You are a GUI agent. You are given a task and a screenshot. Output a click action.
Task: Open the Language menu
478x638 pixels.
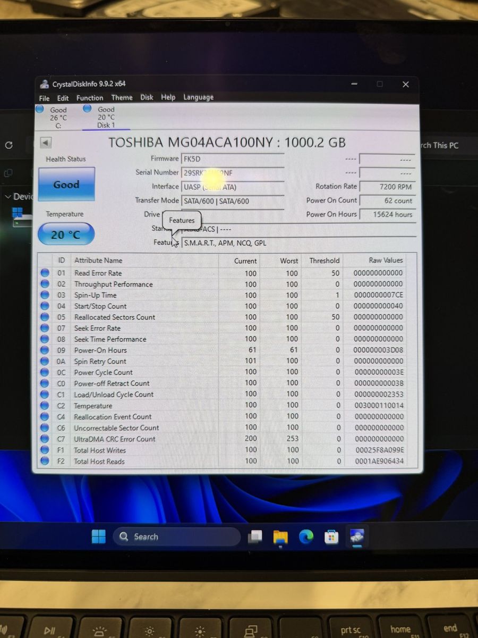point(198,97)
